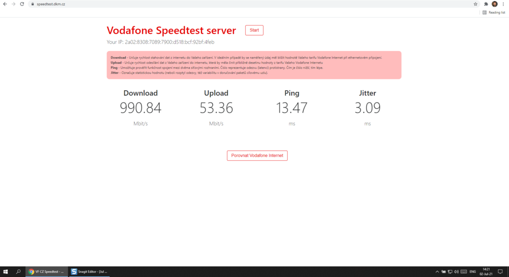509x277 pixels.
Task: Bookmark this page with star icon
Action: (475, 4)
